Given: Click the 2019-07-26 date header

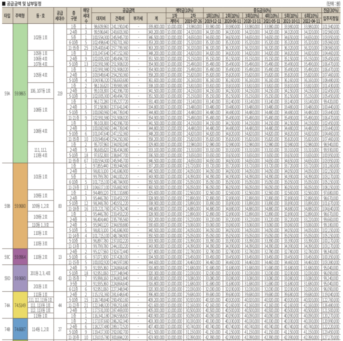Looking at the screenshot, I should 194,21.
